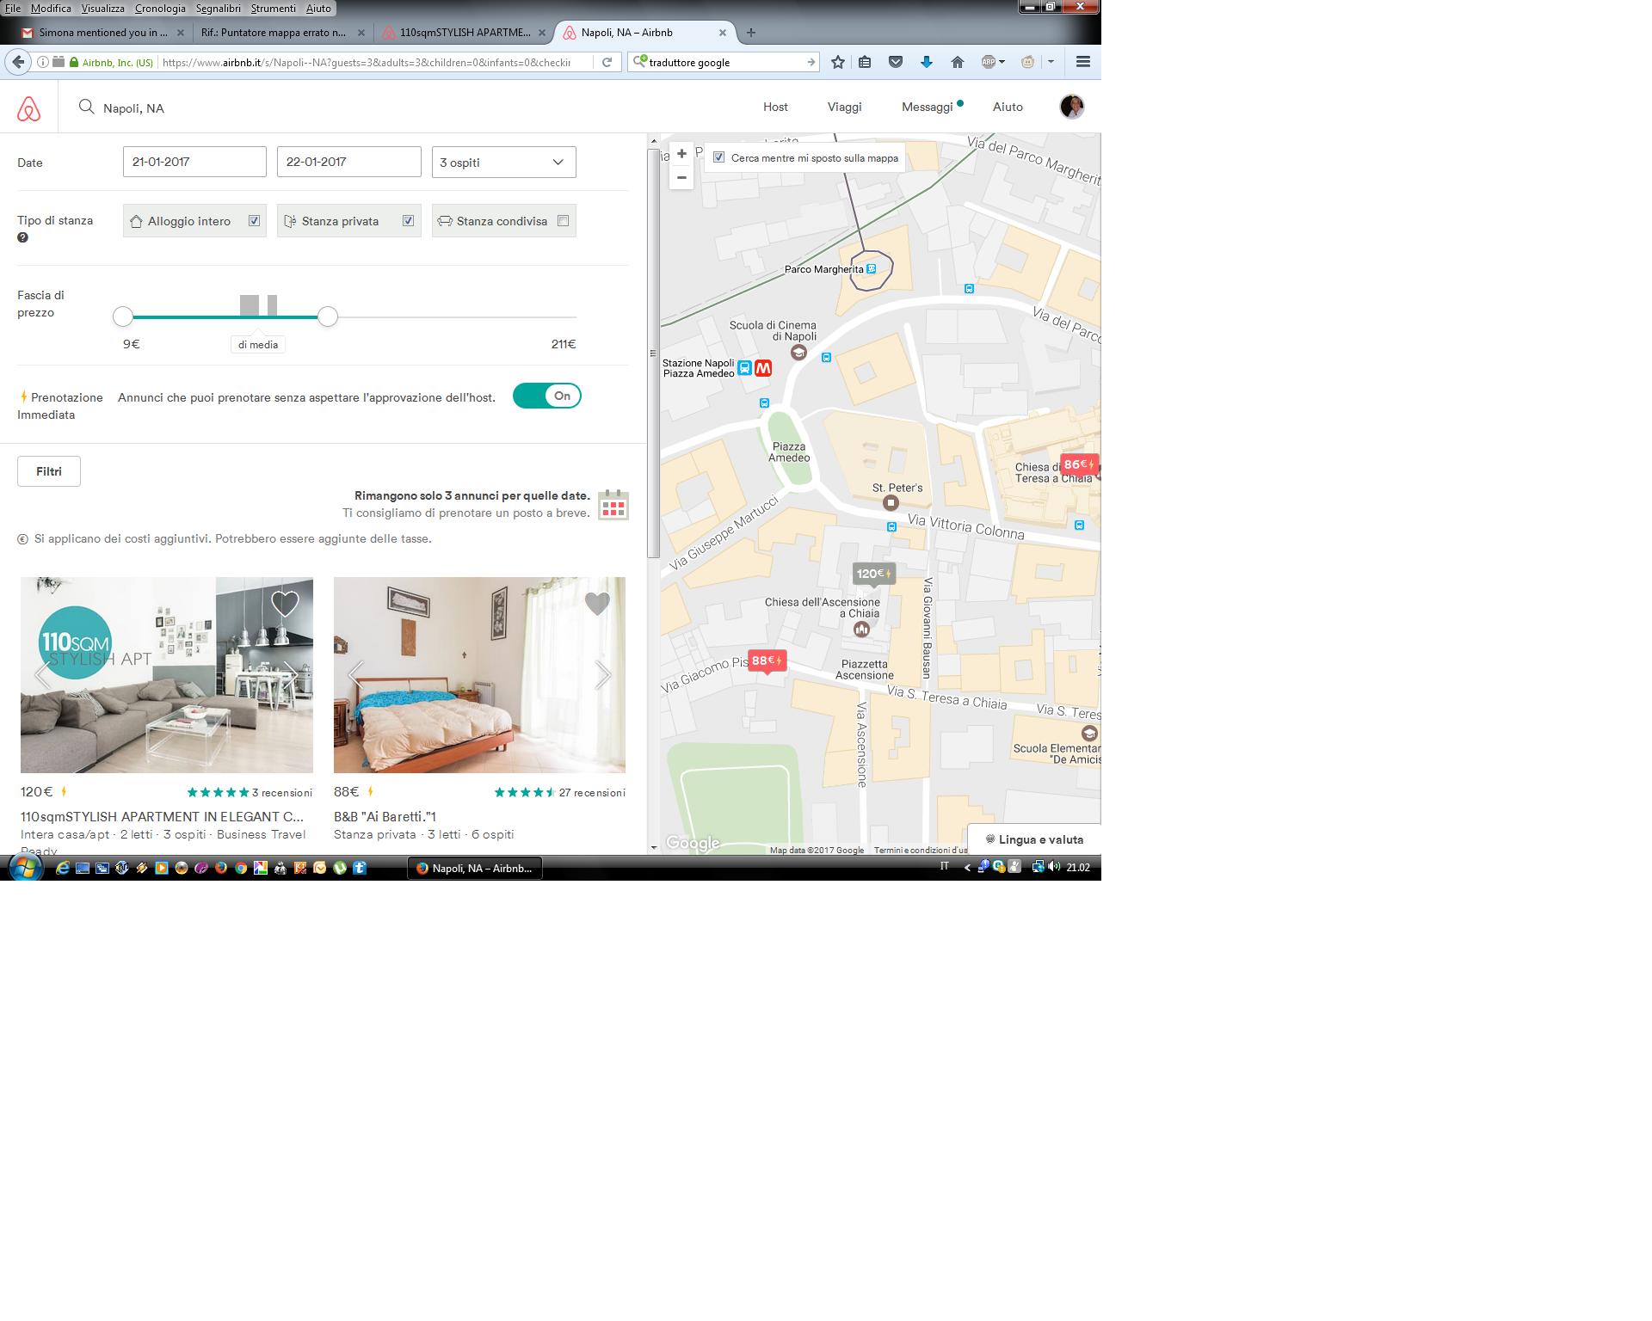Open the Strumenti menu
The width and height of the screenshot is (1652, 1321).
coord(273,8)
